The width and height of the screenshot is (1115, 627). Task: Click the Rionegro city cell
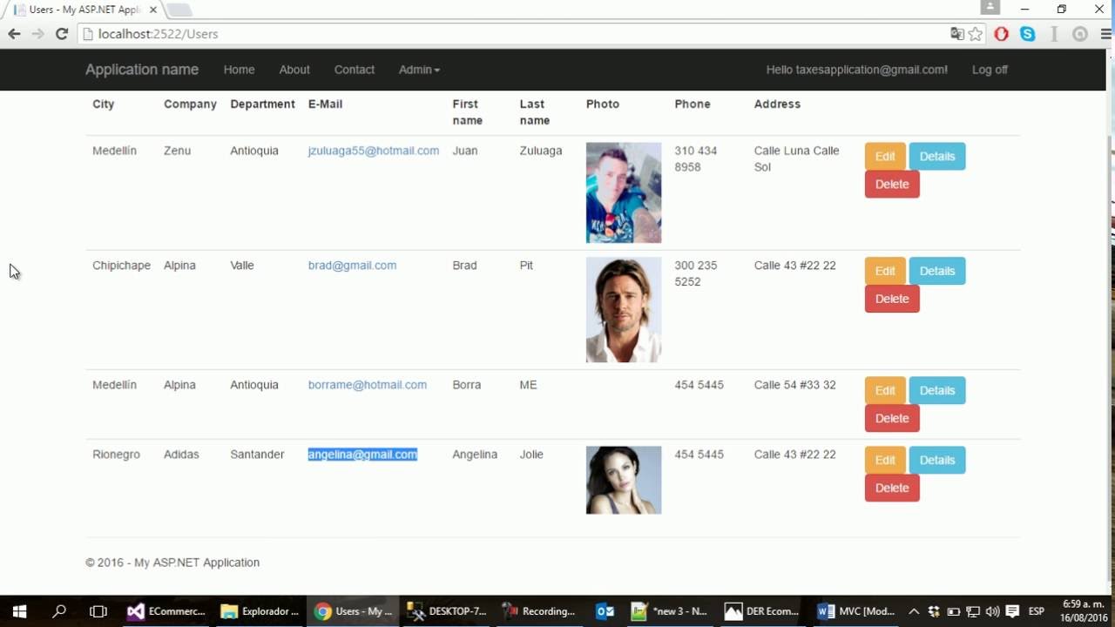pos(116,455)
